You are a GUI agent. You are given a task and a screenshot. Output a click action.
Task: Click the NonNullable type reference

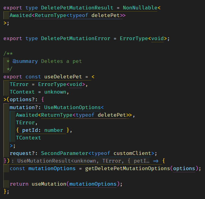pyautogui.click(x=140, y=8)
